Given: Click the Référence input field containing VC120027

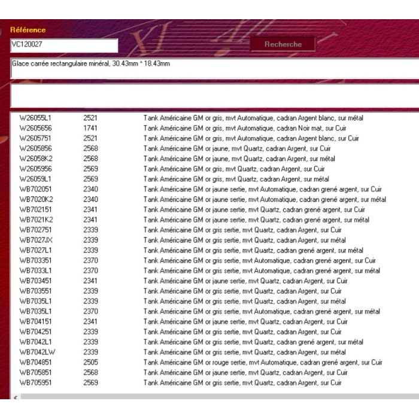Looking at the screenshot, I should tap(63, 45).
